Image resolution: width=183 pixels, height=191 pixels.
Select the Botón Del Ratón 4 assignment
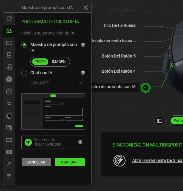pyautogui.click(x=119, y=71)
